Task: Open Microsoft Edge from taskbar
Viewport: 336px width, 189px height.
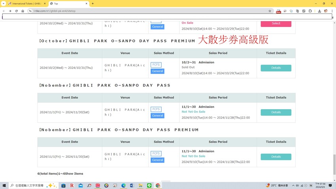Action: tap(123, 185)
